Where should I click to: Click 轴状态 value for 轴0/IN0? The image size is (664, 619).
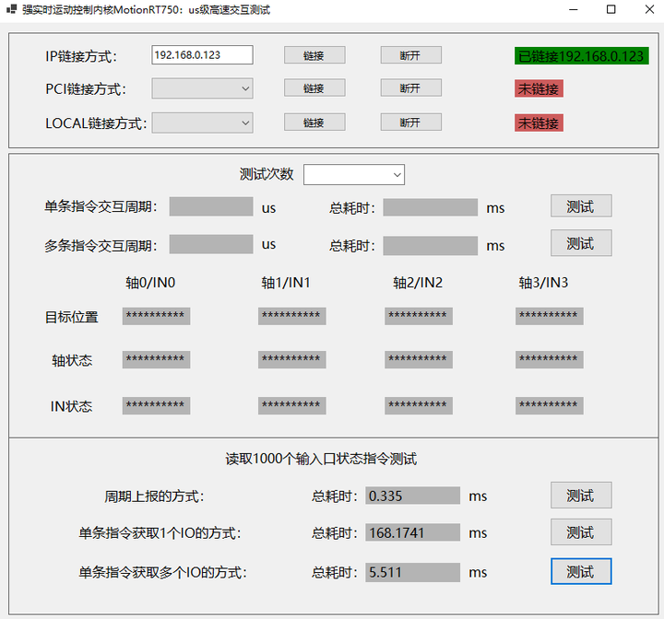(x=156, y=359)
